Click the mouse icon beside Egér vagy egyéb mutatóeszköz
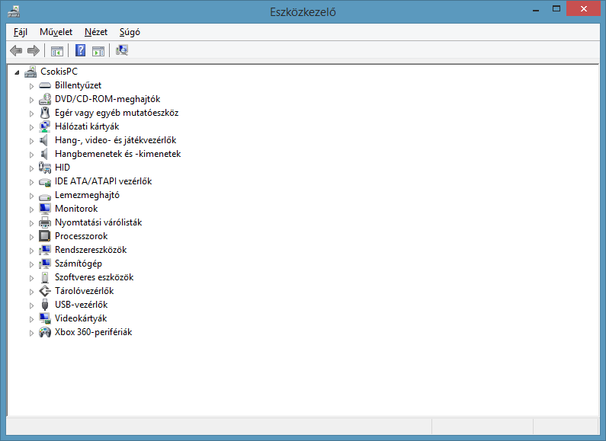Viewport: 606px width, 441px height. 45,113
